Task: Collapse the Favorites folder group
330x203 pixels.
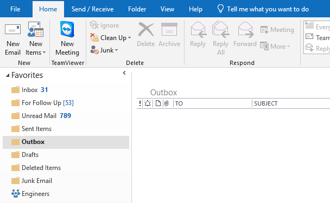Action: pyautogui.click(x=8, y=75)
